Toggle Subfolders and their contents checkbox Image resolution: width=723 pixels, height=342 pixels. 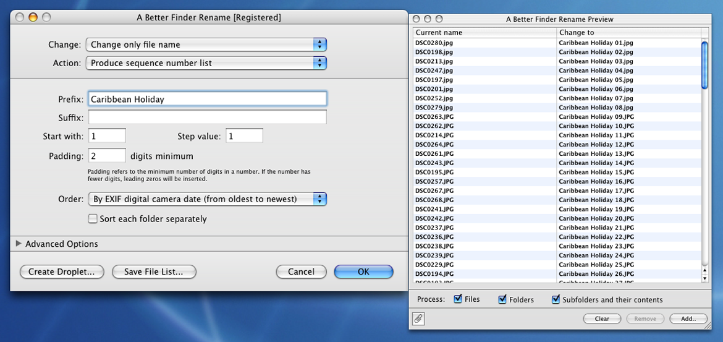coord(556,299)
